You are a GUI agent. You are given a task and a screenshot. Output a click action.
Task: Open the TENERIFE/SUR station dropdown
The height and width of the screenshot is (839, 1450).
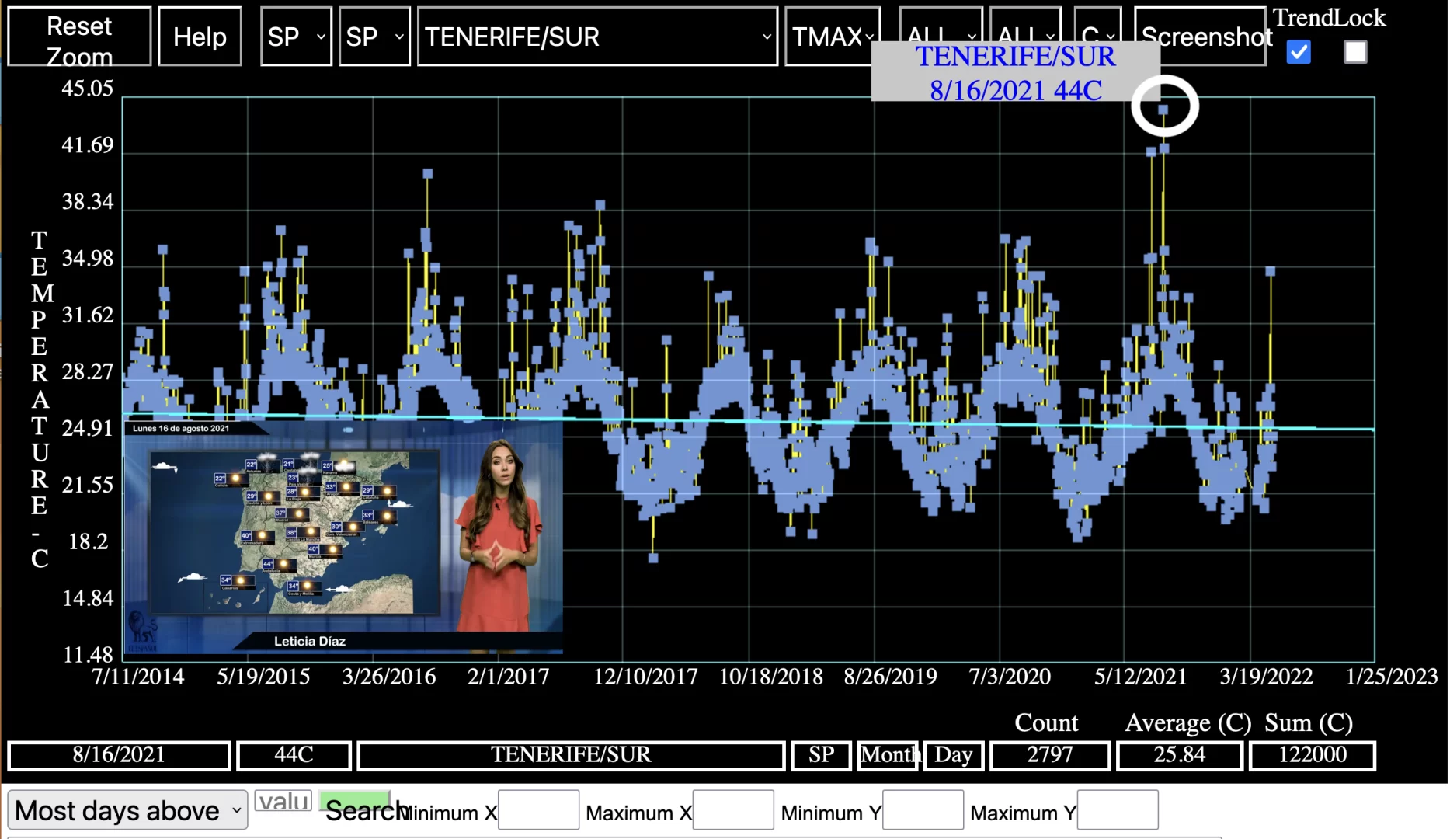[x=597, y=37]
